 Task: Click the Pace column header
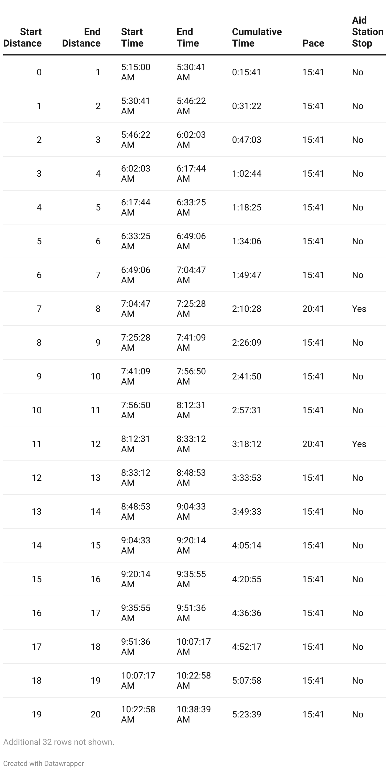coord(313,43)
